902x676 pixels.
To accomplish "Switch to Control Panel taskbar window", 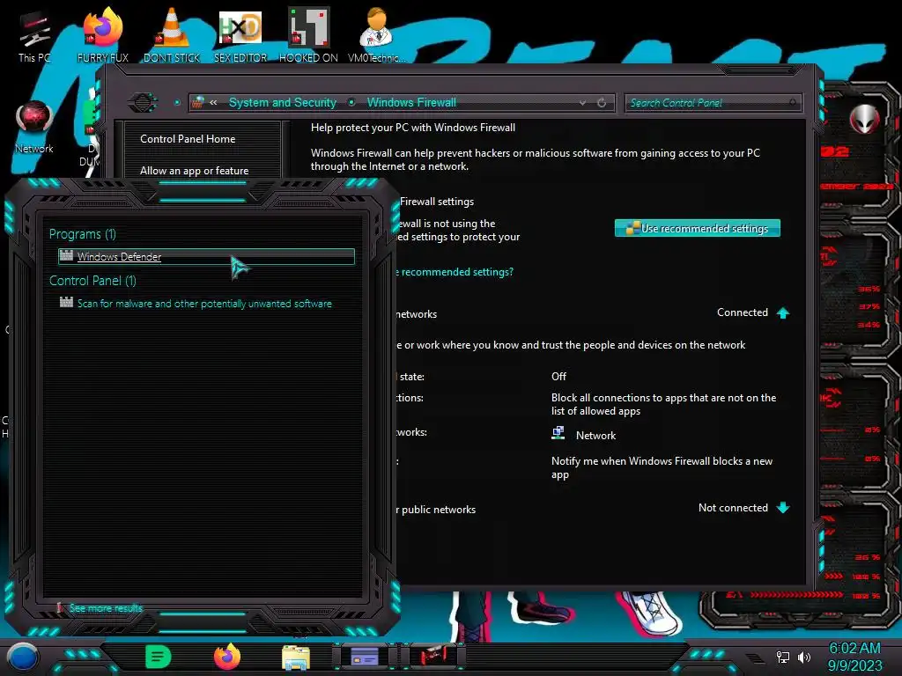I will pyautogui.click(x=365, y=657).
